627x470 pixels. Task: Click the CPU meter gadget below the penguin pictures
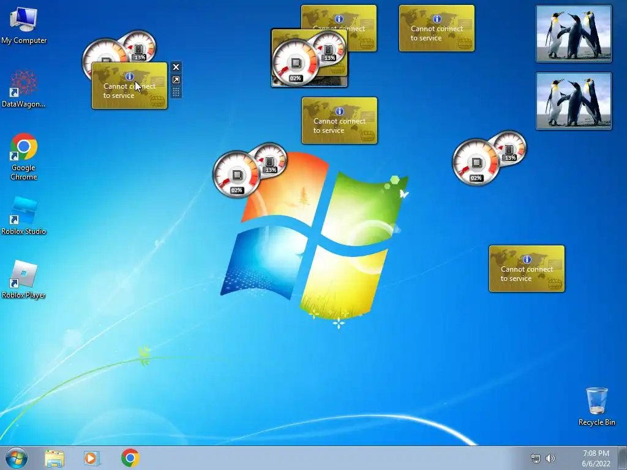tap(489, 158)
